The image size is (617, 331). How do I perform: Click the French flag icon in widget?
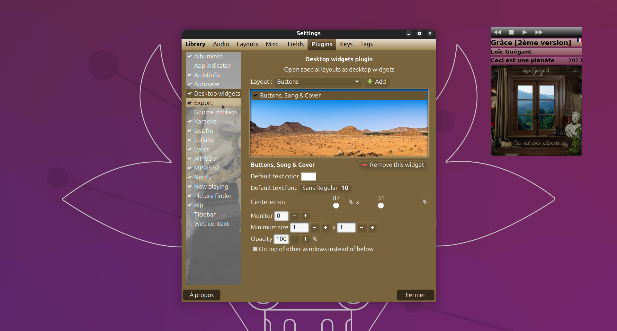pyautogui.click(x=579, y=40)
